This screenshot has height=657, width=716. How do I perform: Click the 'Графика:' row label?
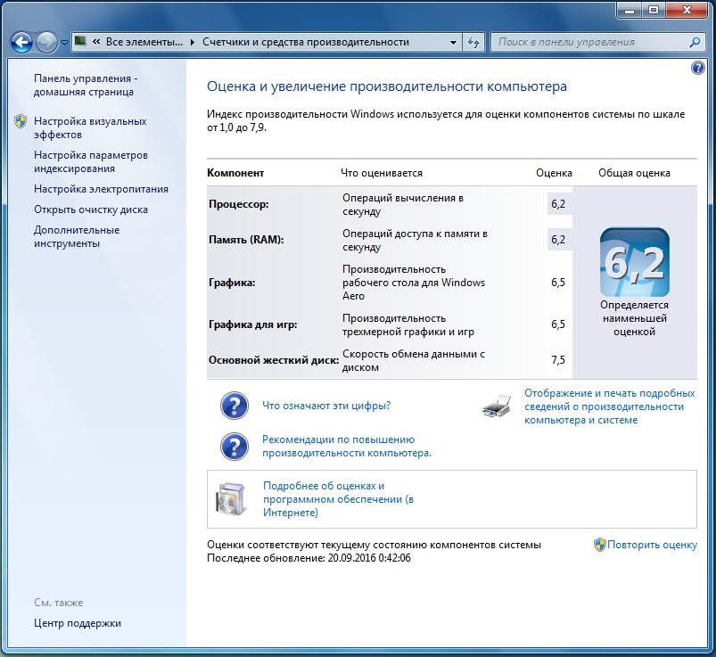[232, 283]
